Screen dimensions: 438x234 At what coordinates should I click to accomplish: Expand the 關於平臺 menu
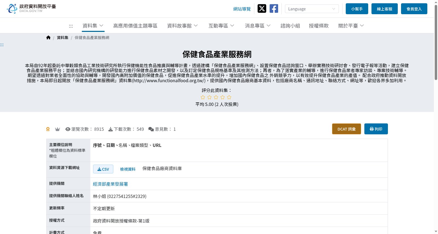pyautogui.click(x=351, y=26)
